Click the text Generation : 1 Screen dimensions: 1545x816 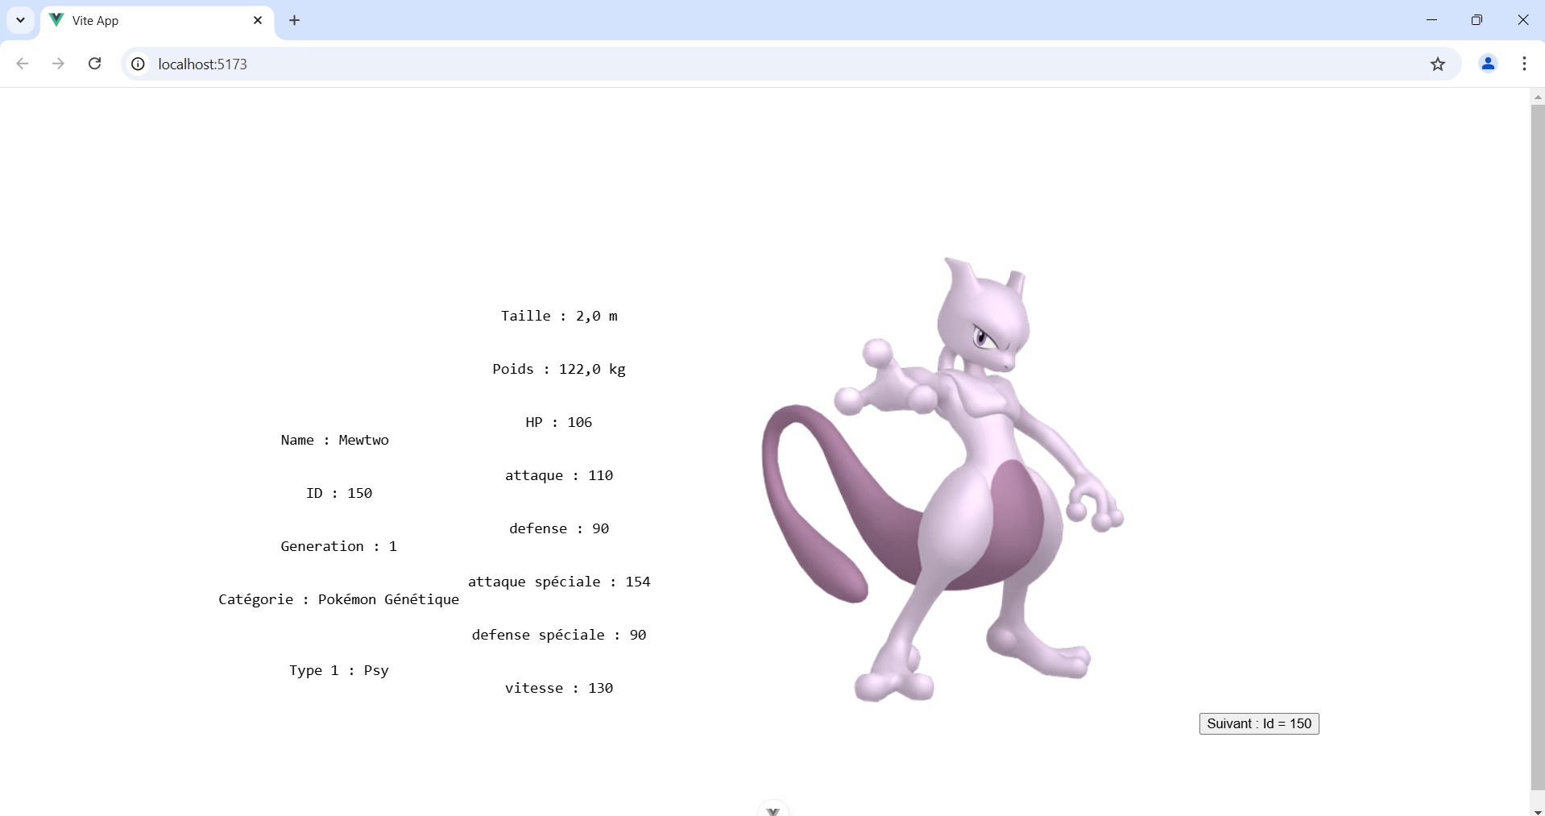pos(338,546)
